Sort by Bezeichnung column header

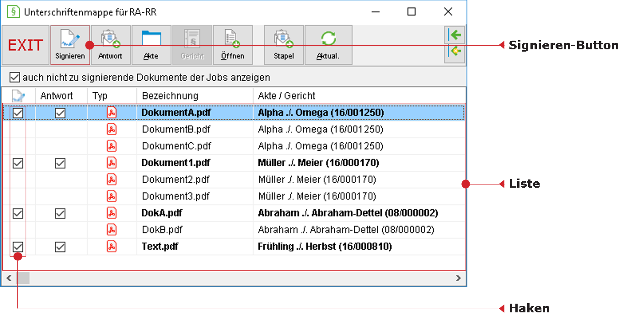(195, 96)
